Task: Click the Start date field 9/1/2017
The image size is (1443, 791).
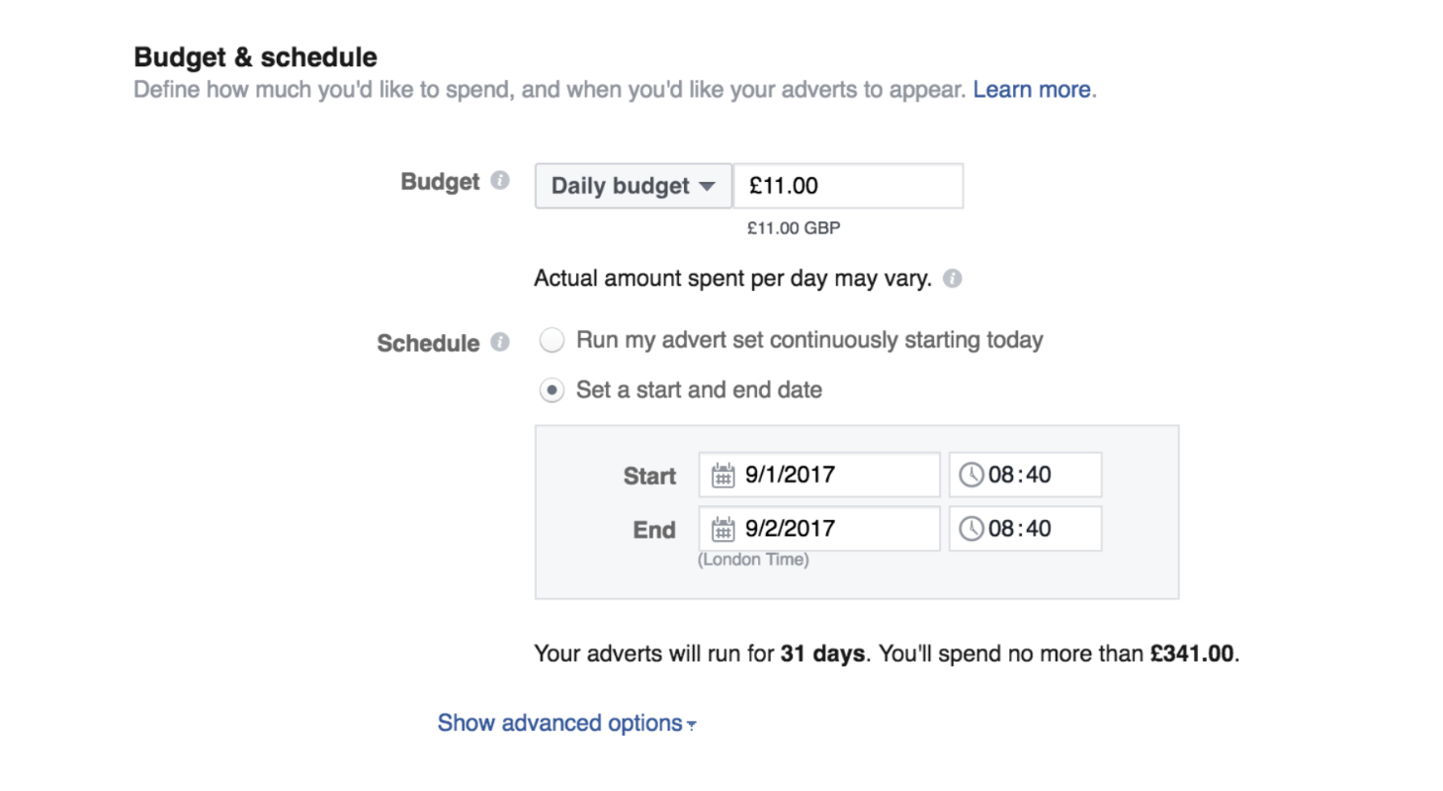Action: click(819, 476)
